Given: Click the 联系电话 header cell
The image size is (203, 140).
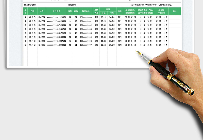Looking at the screenshot, I should [x=86, y=11].
